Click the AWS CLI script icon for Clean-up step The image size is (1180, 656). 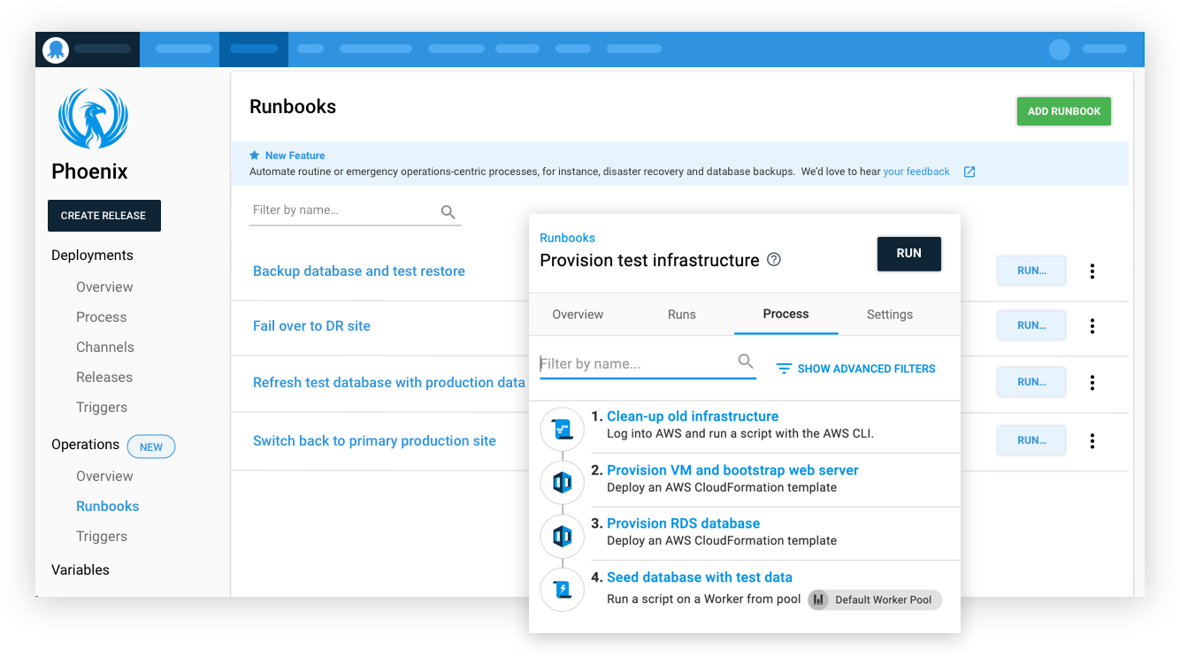click(x=563, y=429)
